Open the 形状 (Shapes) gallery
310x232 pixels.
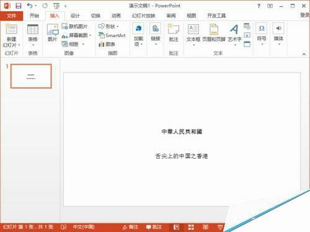108,27
